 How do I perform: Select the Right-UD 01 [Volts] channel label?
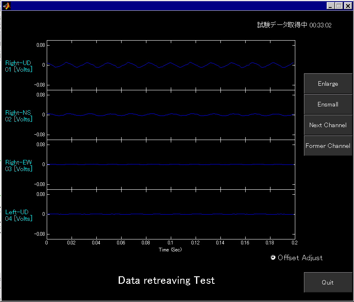click(19, 66)
